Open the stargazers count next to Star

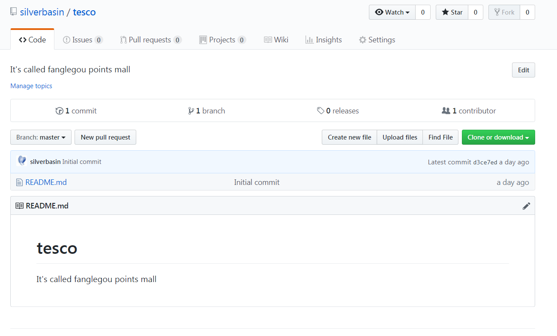(476, 12)
